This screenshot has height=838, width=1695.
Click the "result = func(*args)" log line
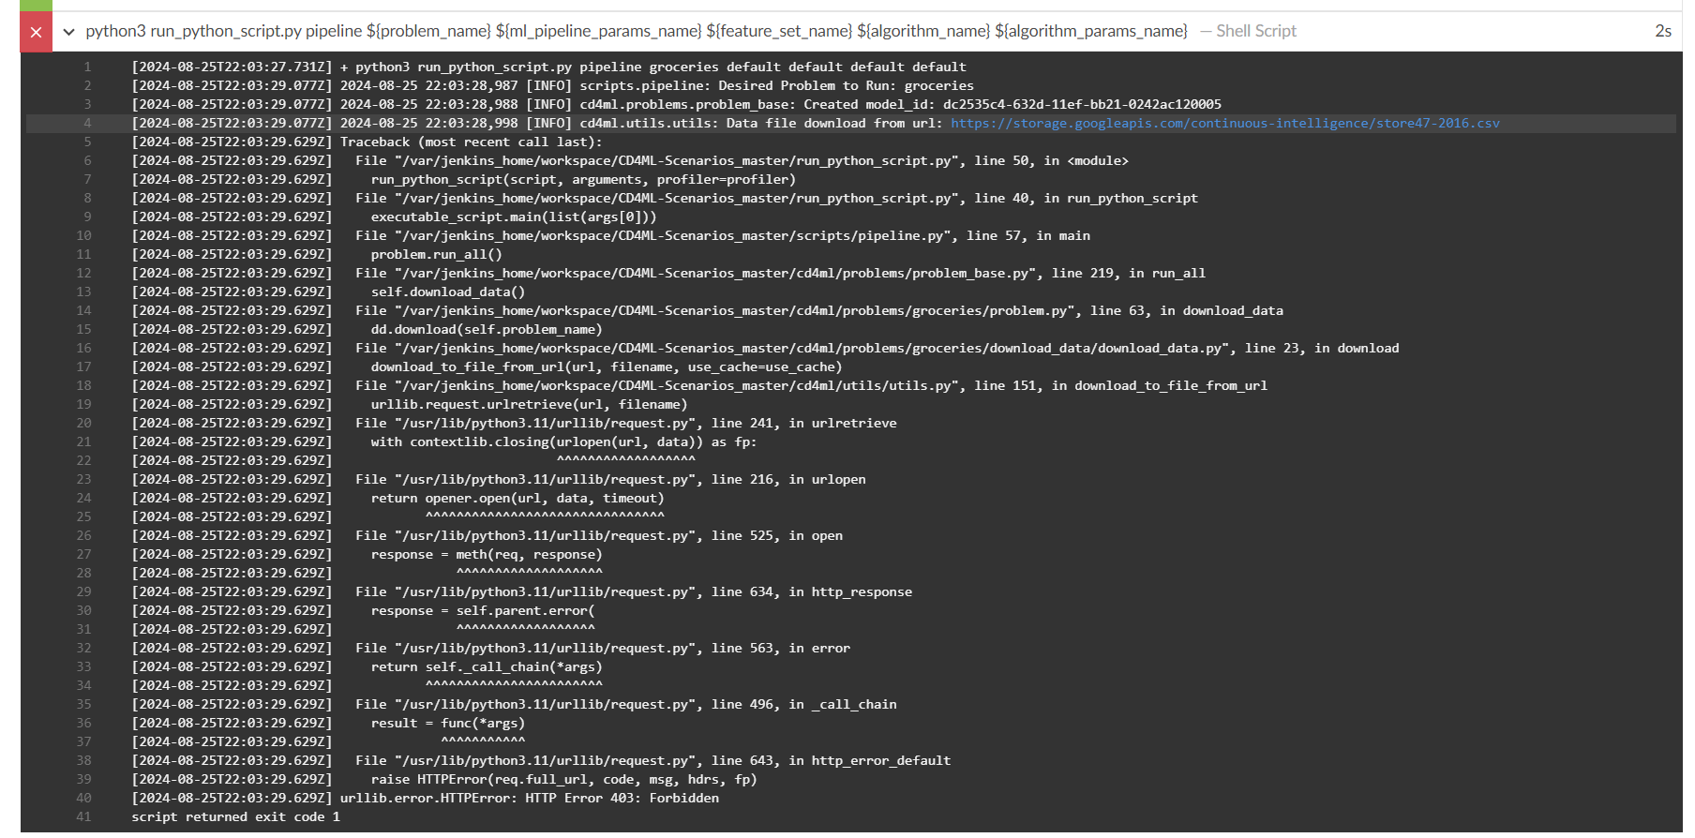(448, 724)
